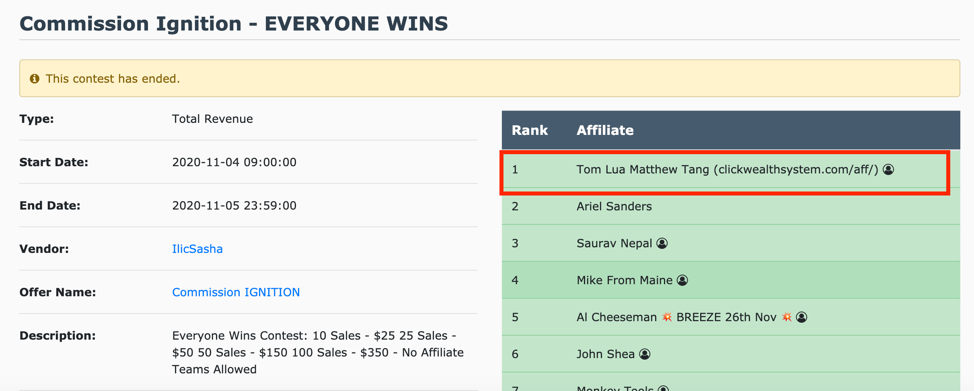Click the contest title heading
The height and width of the screenshot is (391, 974).
(234, 24)
